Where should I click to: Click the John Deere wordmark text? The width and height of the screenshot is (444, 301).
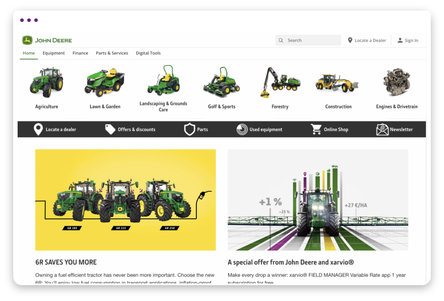(53, 40)
